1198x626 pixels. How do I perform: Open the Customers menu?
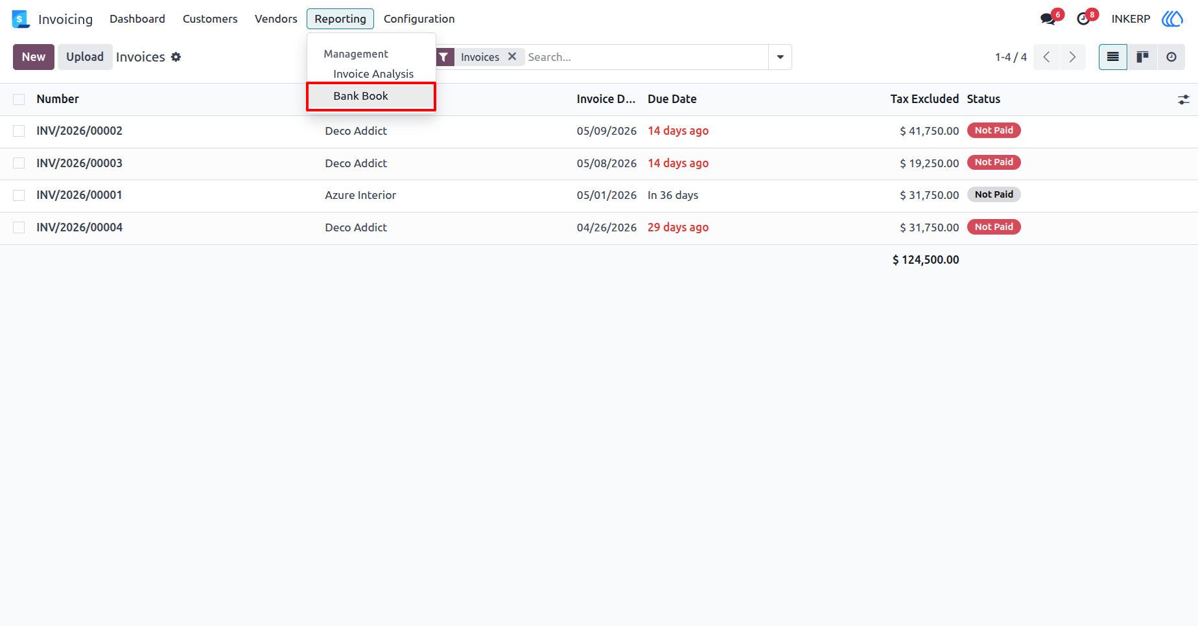coord(210,19)
